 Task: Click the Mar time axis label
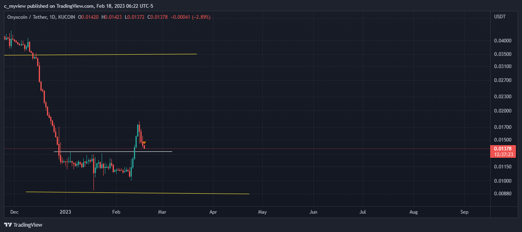point(162,212)
